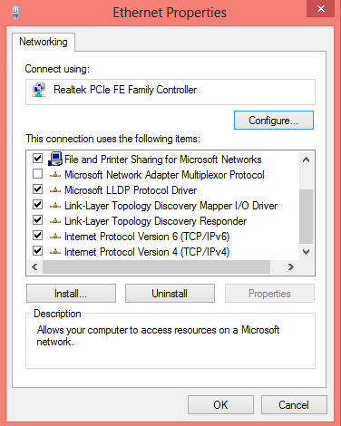Click the TCP/IPv6 protocol icon
The width and height of the screenshot is (341, 426).
click(55, 237)
